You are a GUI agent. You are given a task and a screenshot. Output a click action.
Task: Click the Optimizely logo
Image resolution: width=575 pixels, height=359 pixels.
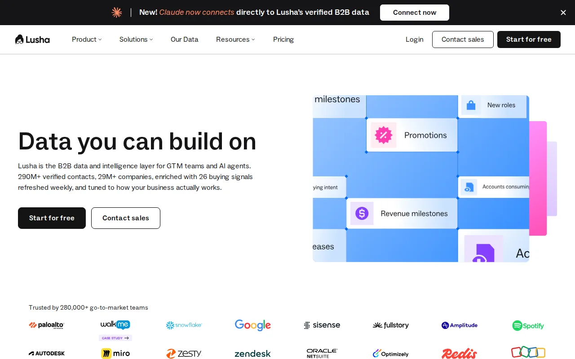[x=391, y=354]
